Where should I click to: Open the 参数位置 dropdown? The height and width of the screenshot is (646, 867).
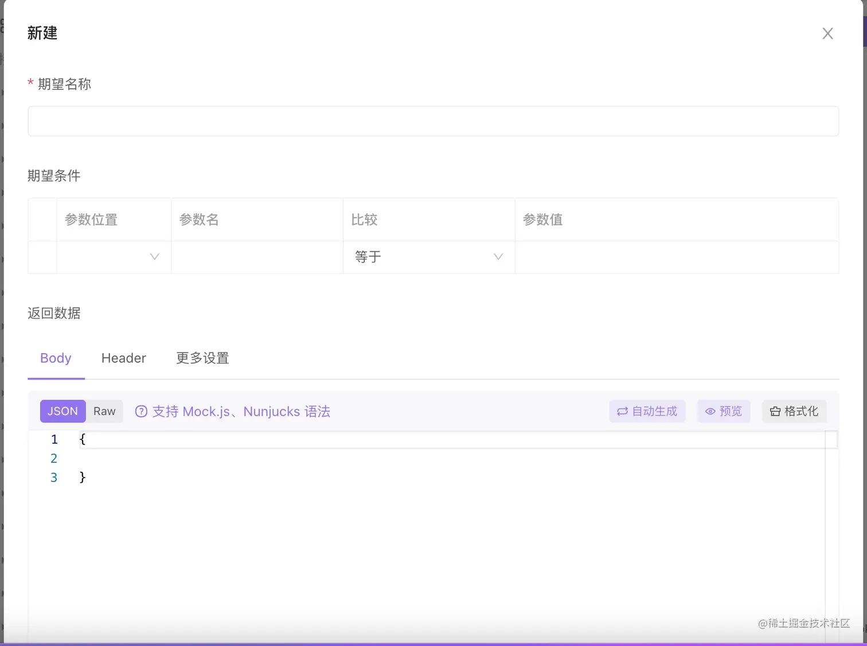pyautogui.click(x=114, y=257)
